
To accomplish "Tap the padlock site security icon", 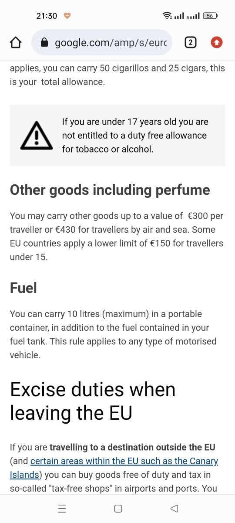I will (x=44, y=43).
